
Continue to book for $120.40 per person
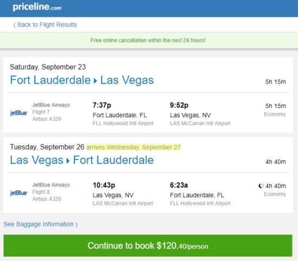148,246
